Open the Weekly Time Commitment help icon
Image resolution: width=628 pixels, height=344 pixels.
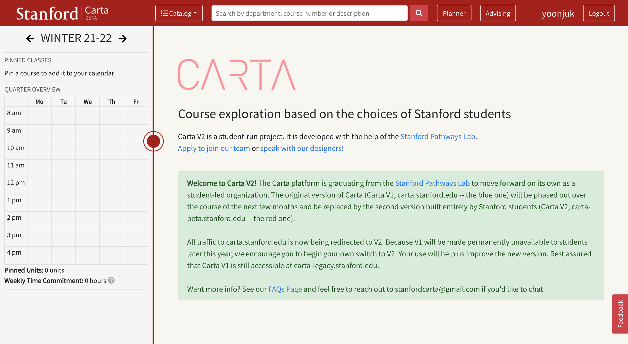111,281
